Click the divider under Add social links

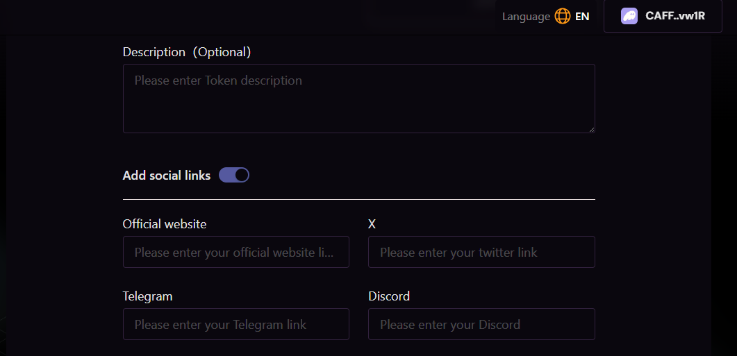coord(358,199)
